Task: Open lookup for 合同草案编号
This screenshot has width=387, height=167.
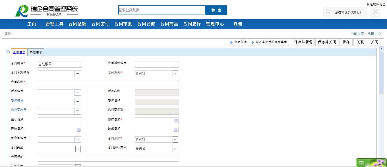Action: click(x=78, y=74)
